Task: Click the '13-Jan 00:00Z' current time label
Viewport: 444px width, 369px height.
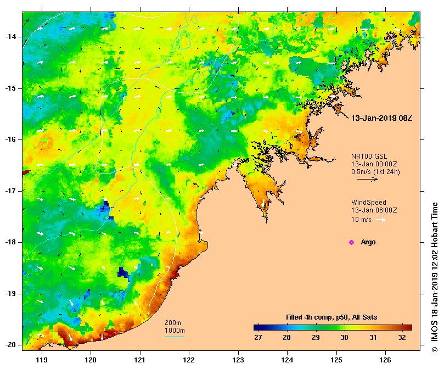Action: (374, 164)
